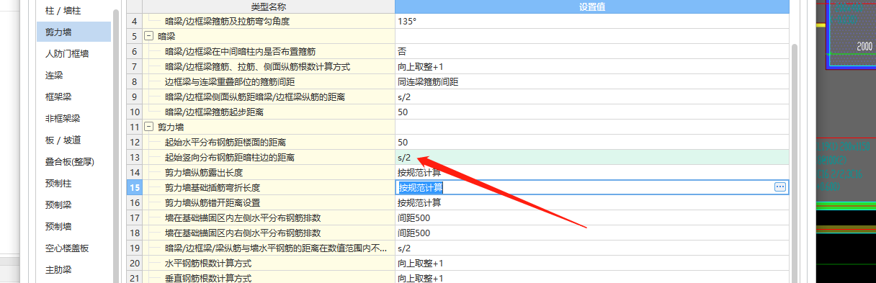The width and height of the screenshot is (876, 283).
Task: Select row number 15 header cell
Action: coord(134,187)
